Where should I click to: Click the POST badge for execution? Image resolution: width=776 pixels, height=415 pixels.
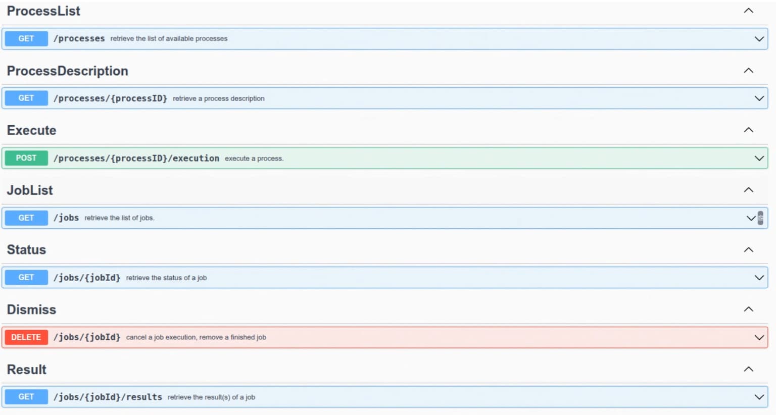pos(26,158)
